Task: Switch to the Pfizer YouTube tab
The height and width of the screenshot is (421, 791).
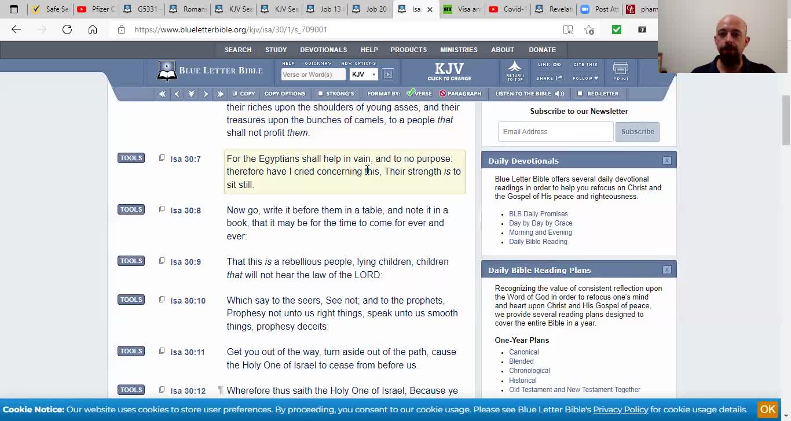Action: click(95, 9)
